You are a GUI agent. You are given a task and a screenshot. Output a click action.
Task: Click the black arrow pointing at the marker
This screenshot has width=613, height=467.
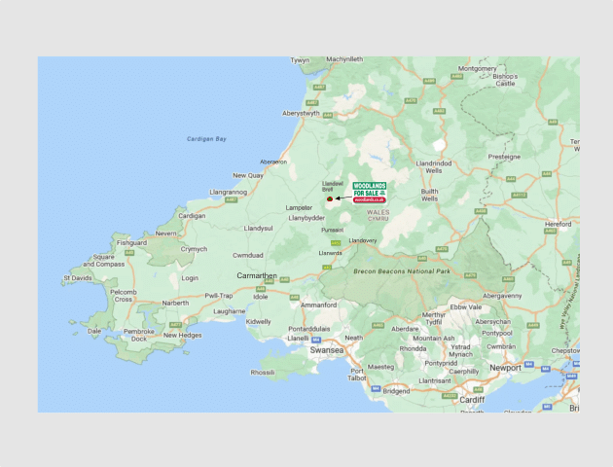343,198
